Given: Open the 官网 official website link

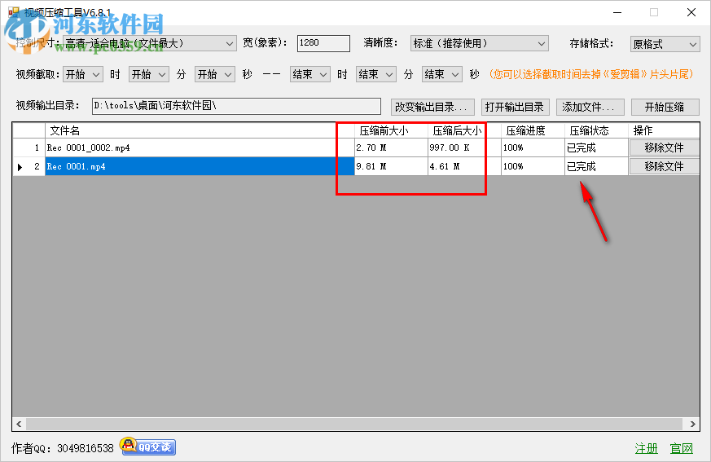Looking at the screenshot, I should click(x=682, y=448).
